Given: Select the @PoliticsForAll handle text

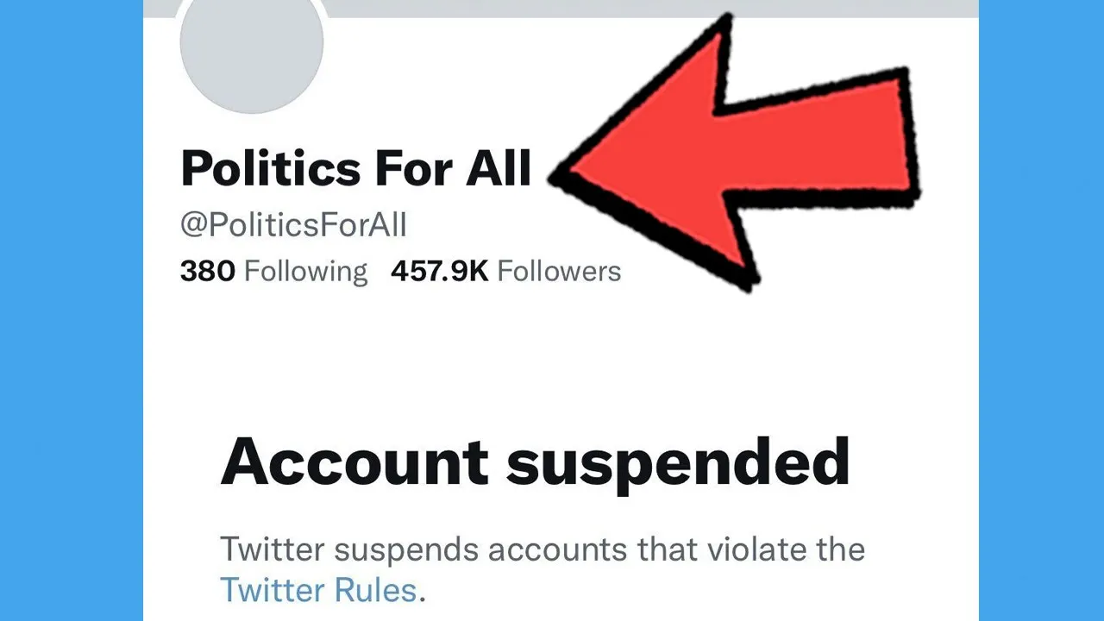Looking at the screenshot, I should (293, 226).
